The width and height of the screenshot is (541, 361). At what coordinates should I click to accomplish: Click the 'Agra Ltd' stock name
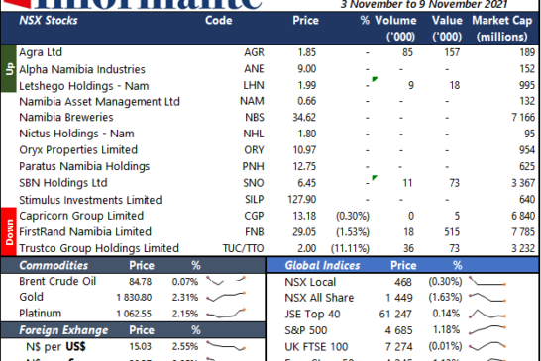click(x=41, y=52)
